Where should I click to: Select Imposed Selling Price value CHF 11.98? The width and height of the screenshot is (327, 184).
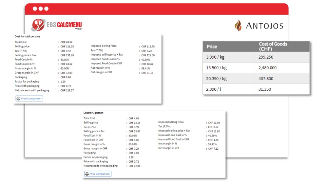[x=214, y=123]
